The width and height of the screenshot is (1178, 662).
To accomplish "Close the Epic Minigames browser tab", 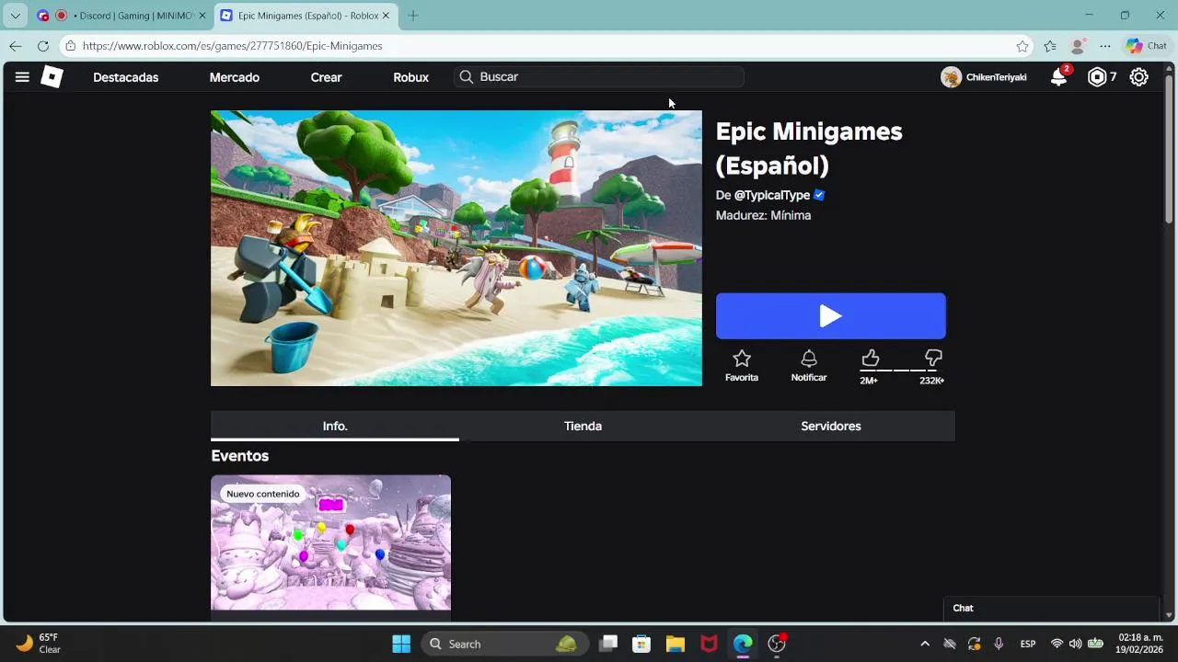I will (x=387, y=16).
